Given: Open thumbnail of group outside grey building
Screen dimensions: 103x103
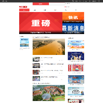Looking at the screenshot, I should coord(36,66).
